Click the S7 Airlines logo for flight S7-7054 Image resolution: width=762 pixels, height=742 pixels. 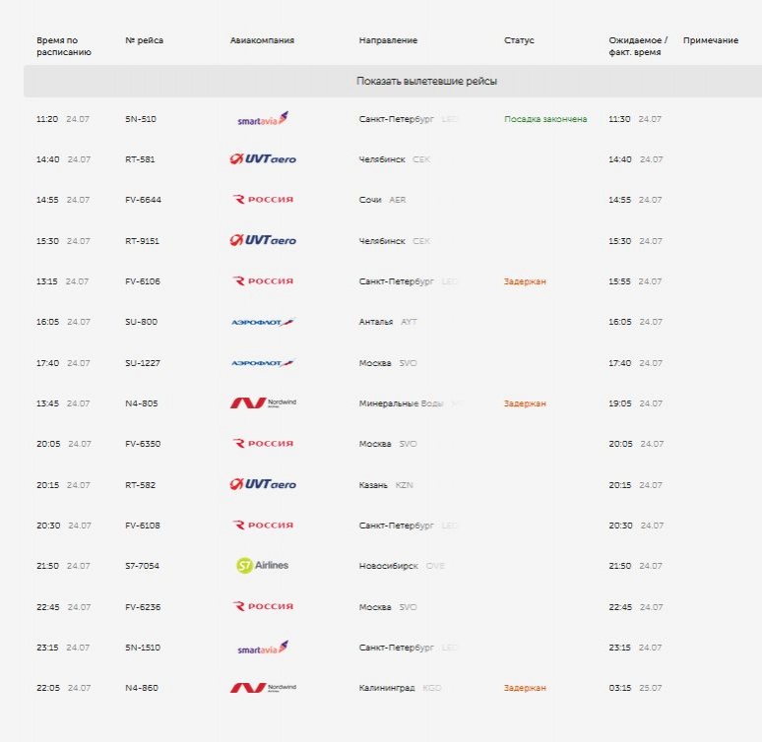(x=263, y=565)
